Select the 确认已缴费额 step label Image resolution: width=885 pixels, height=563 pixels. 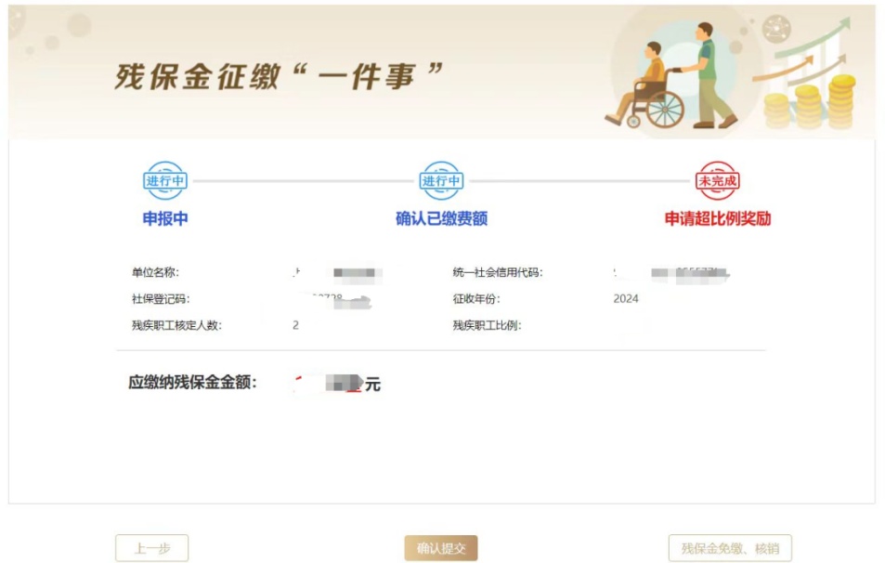pyautogui.click(x=441, y=218)
